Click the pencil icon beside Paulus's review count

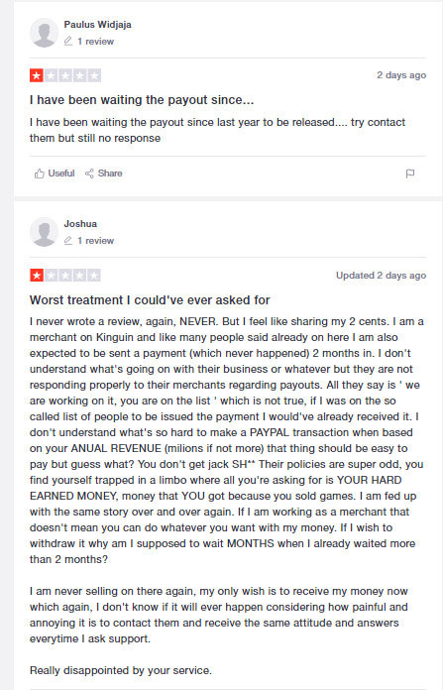coord(68,42)
